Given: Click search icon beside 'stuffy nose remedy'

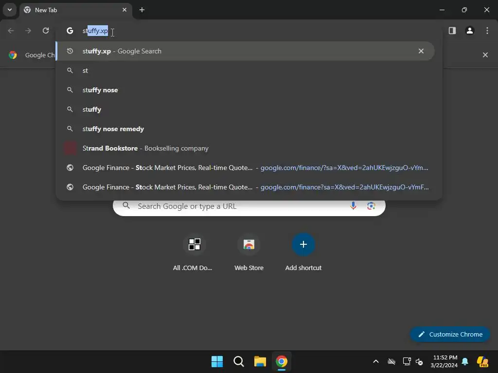Looking at the screenshot, I should click(x=70, y=129).
